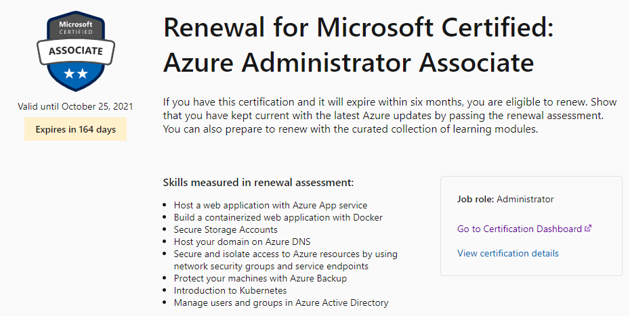This screenshot has height=316, width=630.
Task: Select 'Build a containerized web application with Docker'
Action: tap(278, 217)
